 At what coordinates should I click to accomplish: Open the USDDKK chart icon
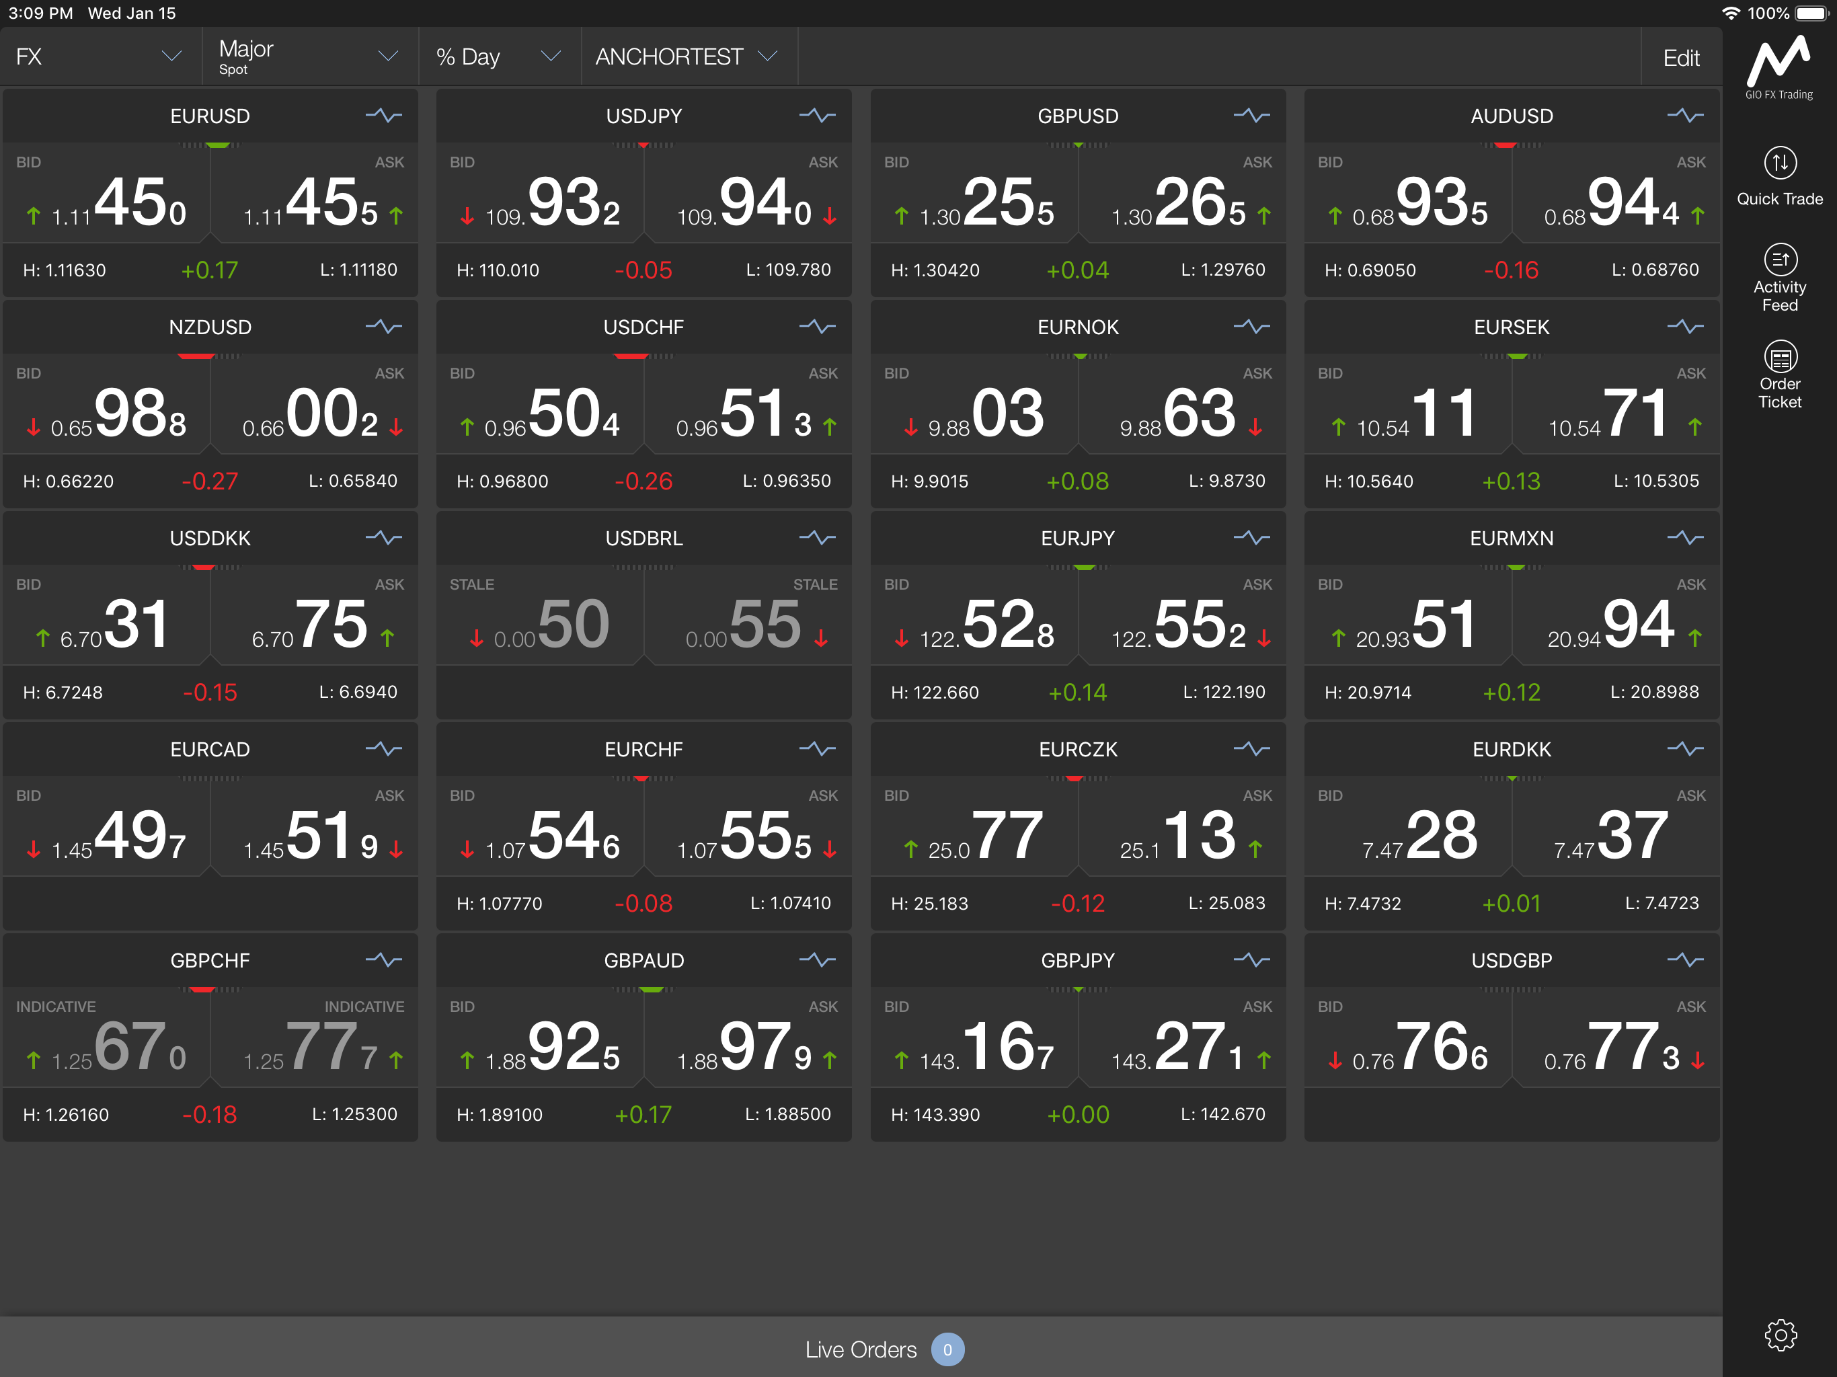pos(384,537)
